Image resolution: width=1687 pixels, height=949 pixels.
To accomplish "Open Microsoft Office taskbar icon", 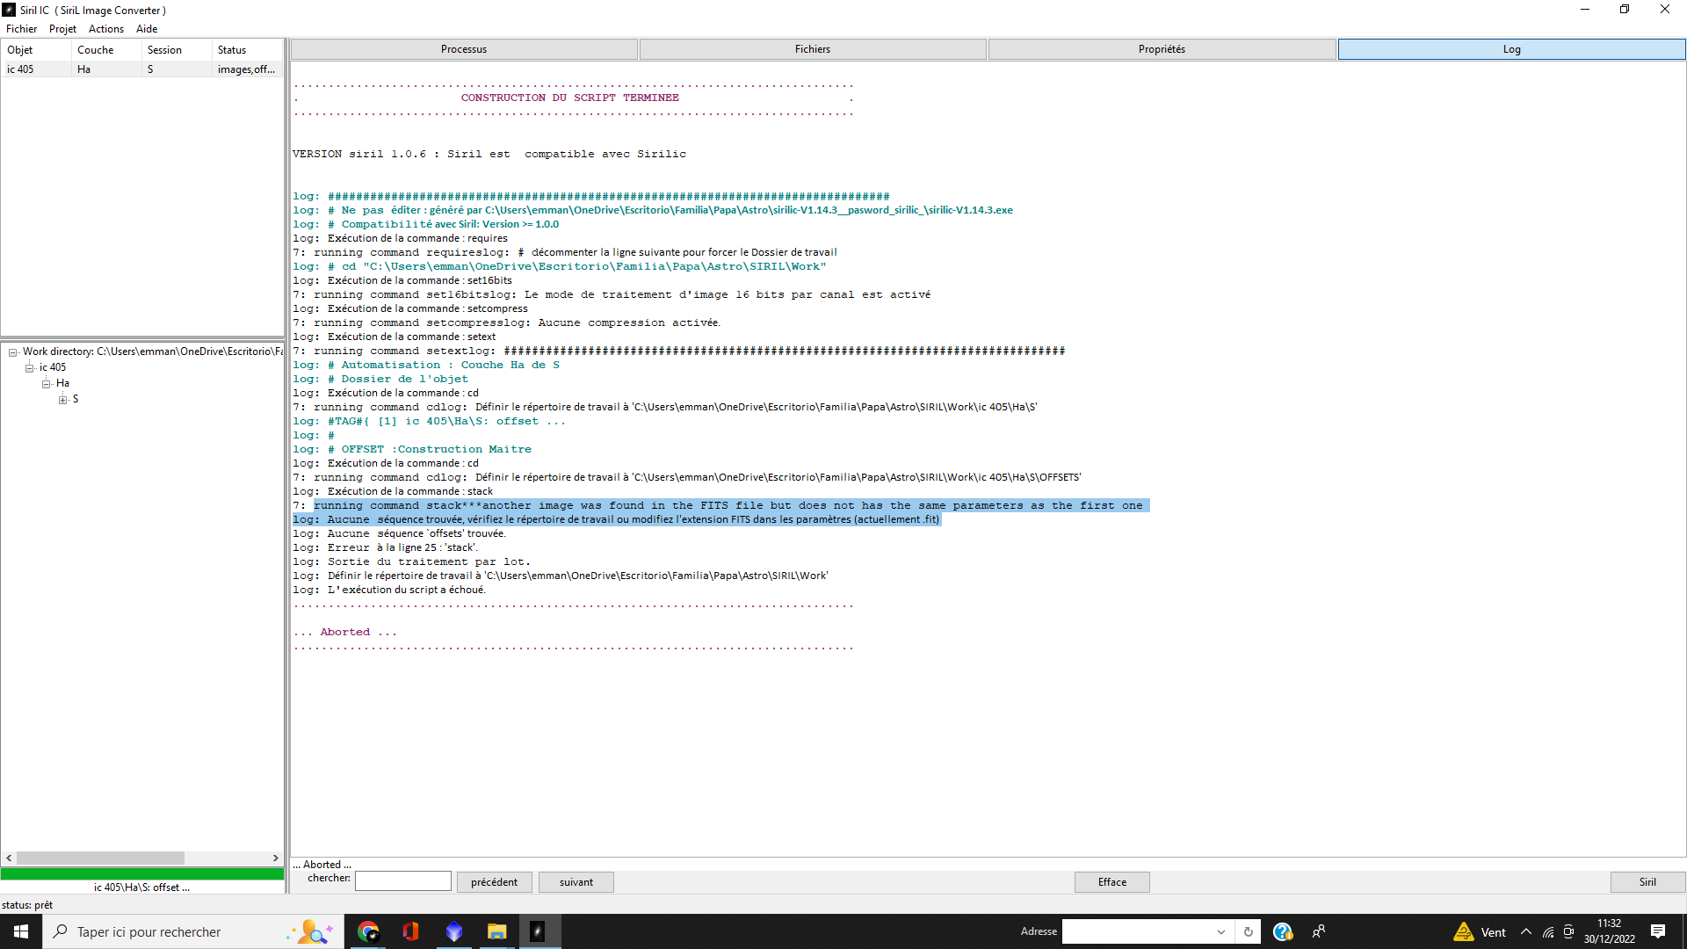I will coord(410,931).
